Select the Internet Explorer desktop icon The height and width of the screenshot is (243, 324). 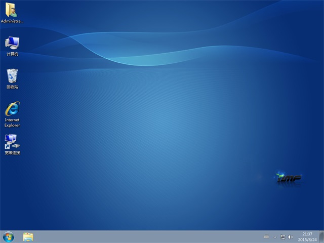(x=12, y=109)
